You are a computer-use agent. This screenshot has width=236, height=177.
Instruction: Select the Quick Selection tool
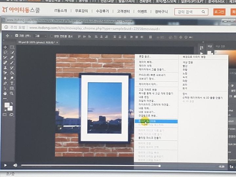pyautogui.click(x=12, y=52)
